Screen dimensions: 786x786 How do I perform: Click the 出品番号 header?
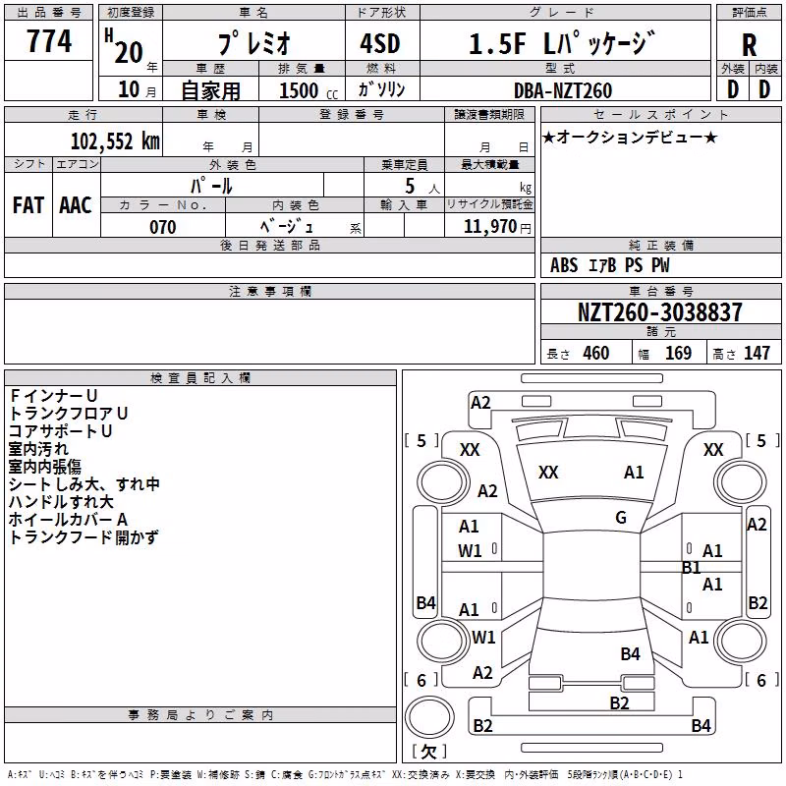[48, 13]
